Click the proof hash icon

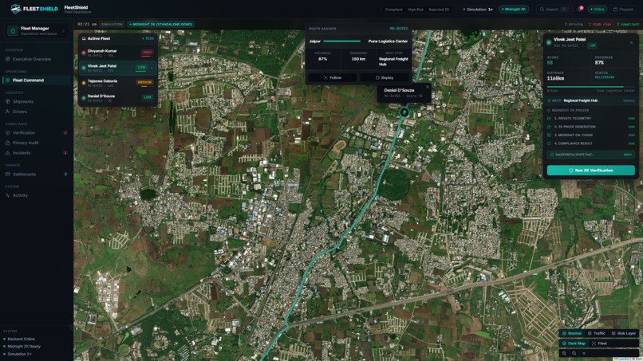(551, 155)
